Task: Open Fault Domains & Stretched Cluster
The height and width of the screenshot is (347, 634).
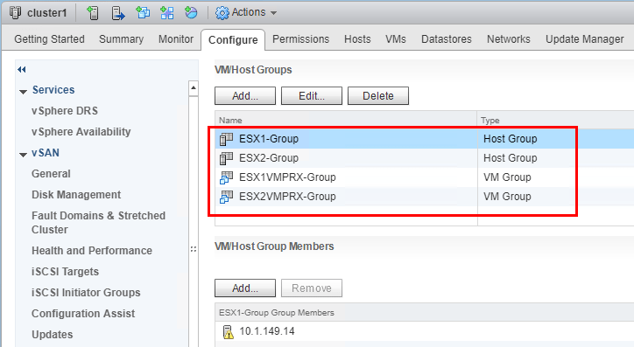Action: coord(98,222)
